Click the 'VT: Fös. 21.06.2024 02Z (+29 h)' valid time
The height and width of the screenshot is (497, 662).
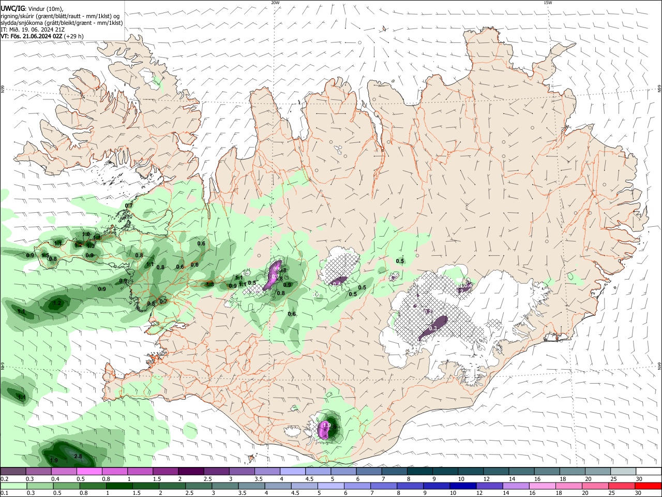(42, 36)
